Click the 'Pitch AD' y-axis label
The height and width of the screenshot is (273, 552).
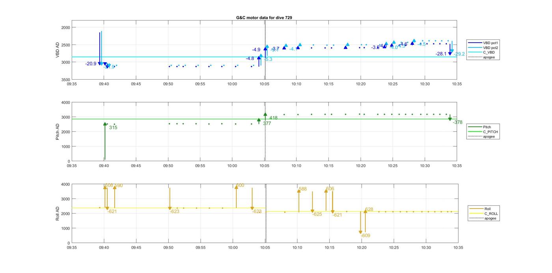point(58,132)
